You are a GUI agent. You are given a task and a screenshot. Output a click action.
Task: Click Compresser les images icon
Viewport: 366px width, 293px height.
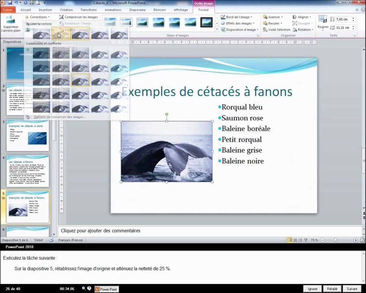[61, 17]
